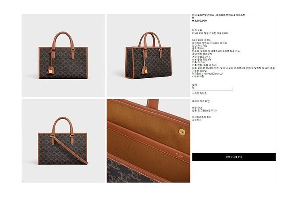Viewport: 298px width, 197px height.
Task: Expand the 컬러 color dropdown
Action: click(x=212, y=88)
